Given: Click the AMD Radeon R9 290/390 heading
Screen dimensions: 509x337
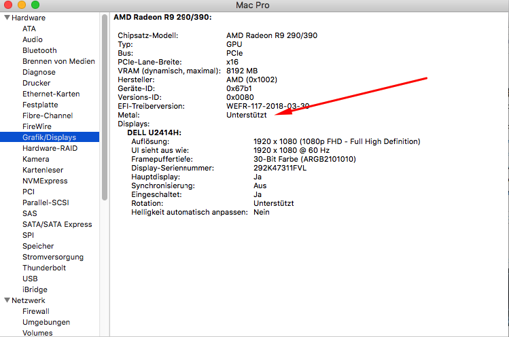Looking at the screenshot, I should [x=162, y=17].
